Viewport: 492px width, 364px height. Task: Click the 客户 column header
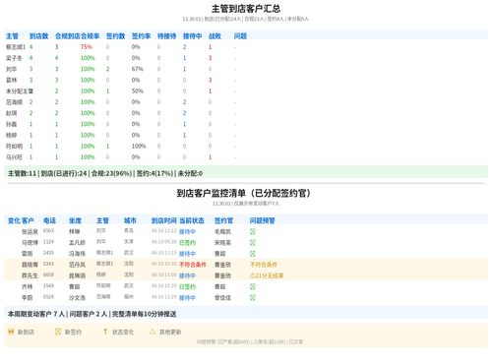click(28, 220)
